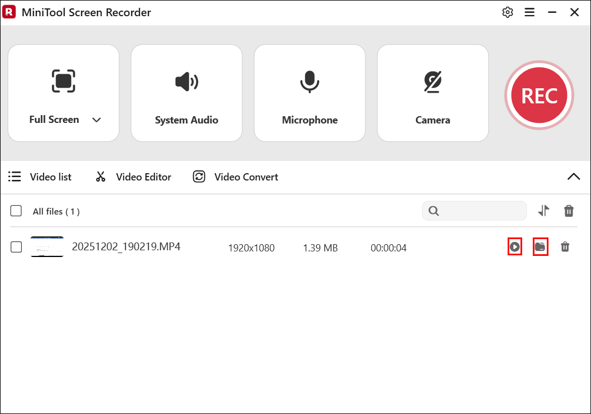Expand the Full Screen recording area dropdown
This screenshot has width=591, height=414.
(x=96, y=120)
